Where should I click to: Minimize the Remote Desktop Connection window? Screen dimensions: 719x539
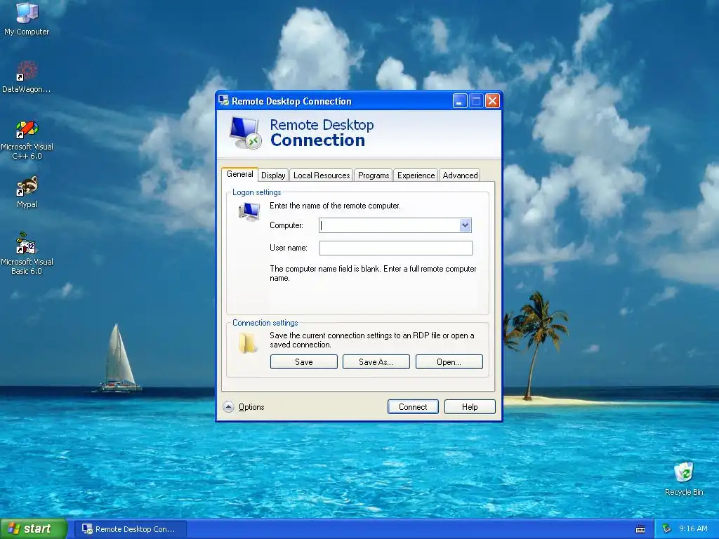[x=459, y=100]
